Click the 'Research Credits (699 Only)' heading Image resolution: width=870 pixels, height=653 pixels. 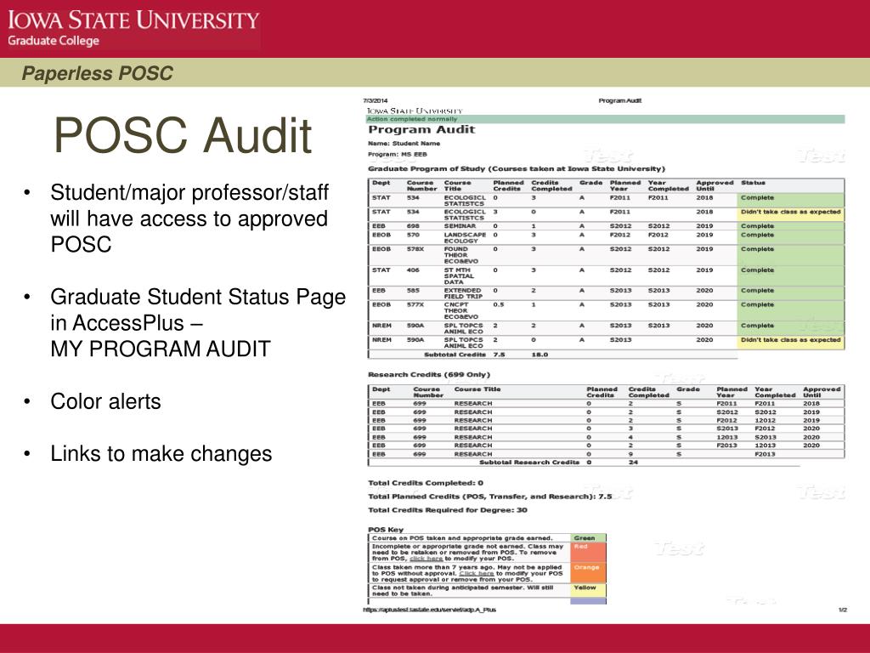click(429, 375)
